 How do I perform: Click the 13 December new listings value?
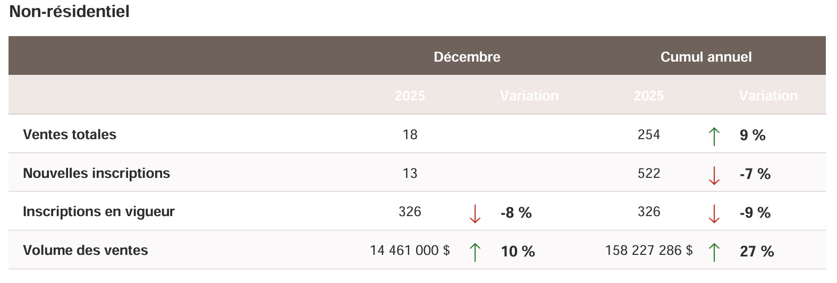(x=410, y=173)
